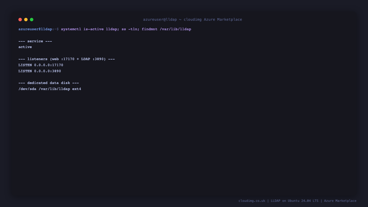Click the '--- listeners (web :17170 + LDAP :3890) ---' header
The width and height of the screenshot is (368, 207).
click(x=67, y=59)
